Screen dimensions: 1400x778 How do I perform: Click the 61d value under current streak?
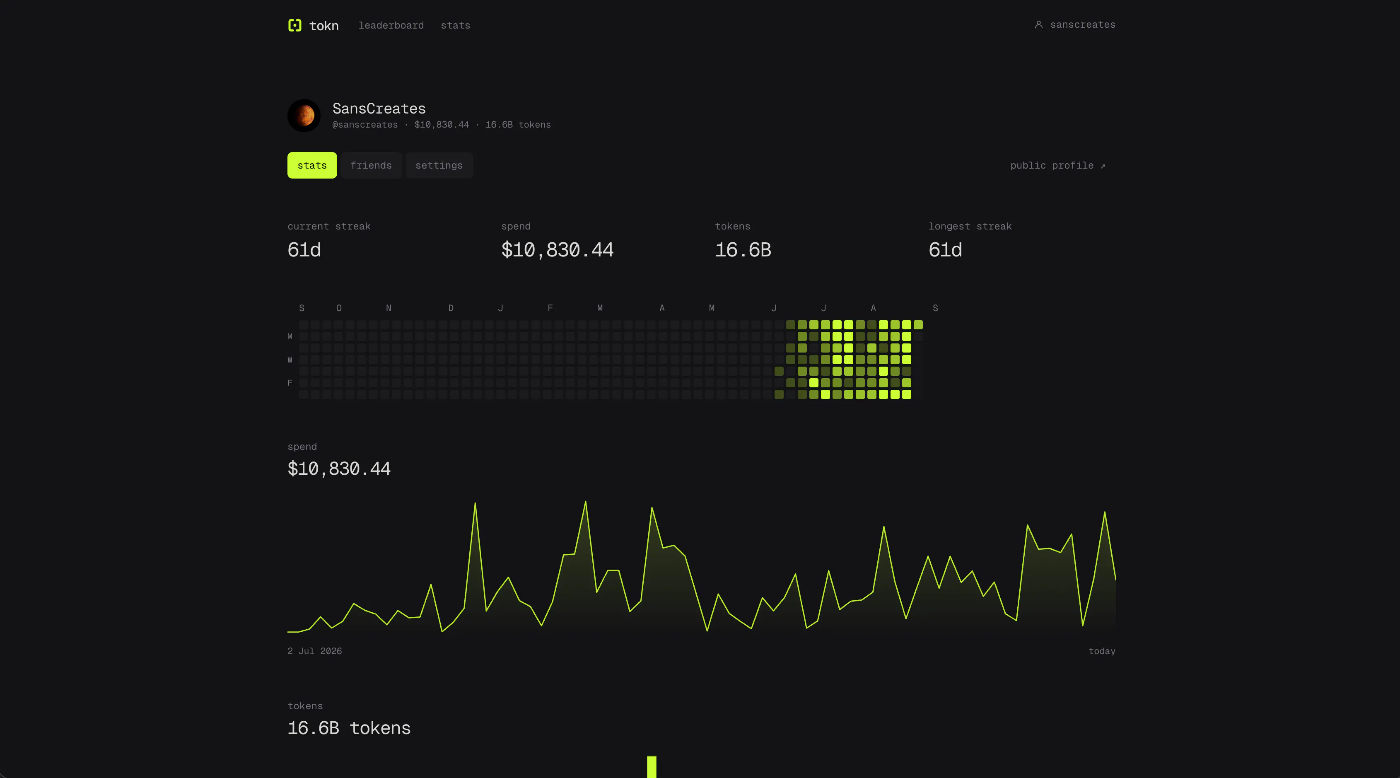click(304, 249)
